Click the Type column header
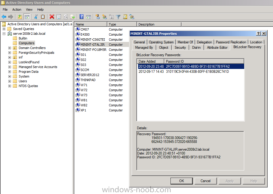This screenshot has width=273, height=194. pyautogui.click(x=122, y=24)
